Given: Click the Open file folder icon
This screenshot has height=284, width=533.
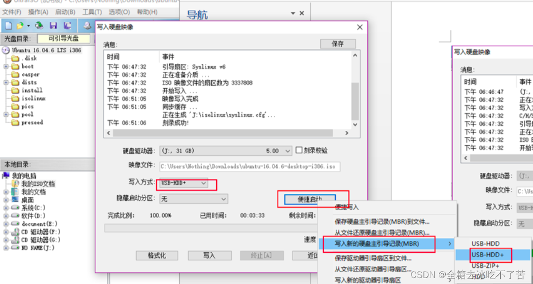Looking at the screenshot, I should pyautogui.click(x=20, y=25).
